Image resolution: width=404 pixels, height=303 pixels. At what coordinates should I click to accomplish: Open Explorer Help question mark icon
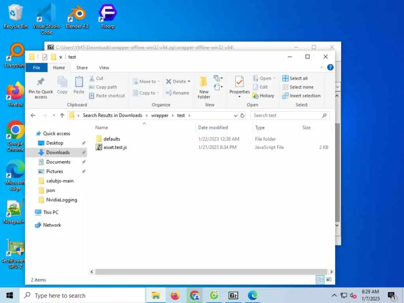click(330, 67)
